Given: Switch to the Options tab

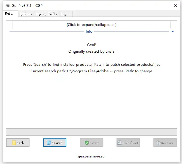Looking at the screenshot, I should pos(26,14).
